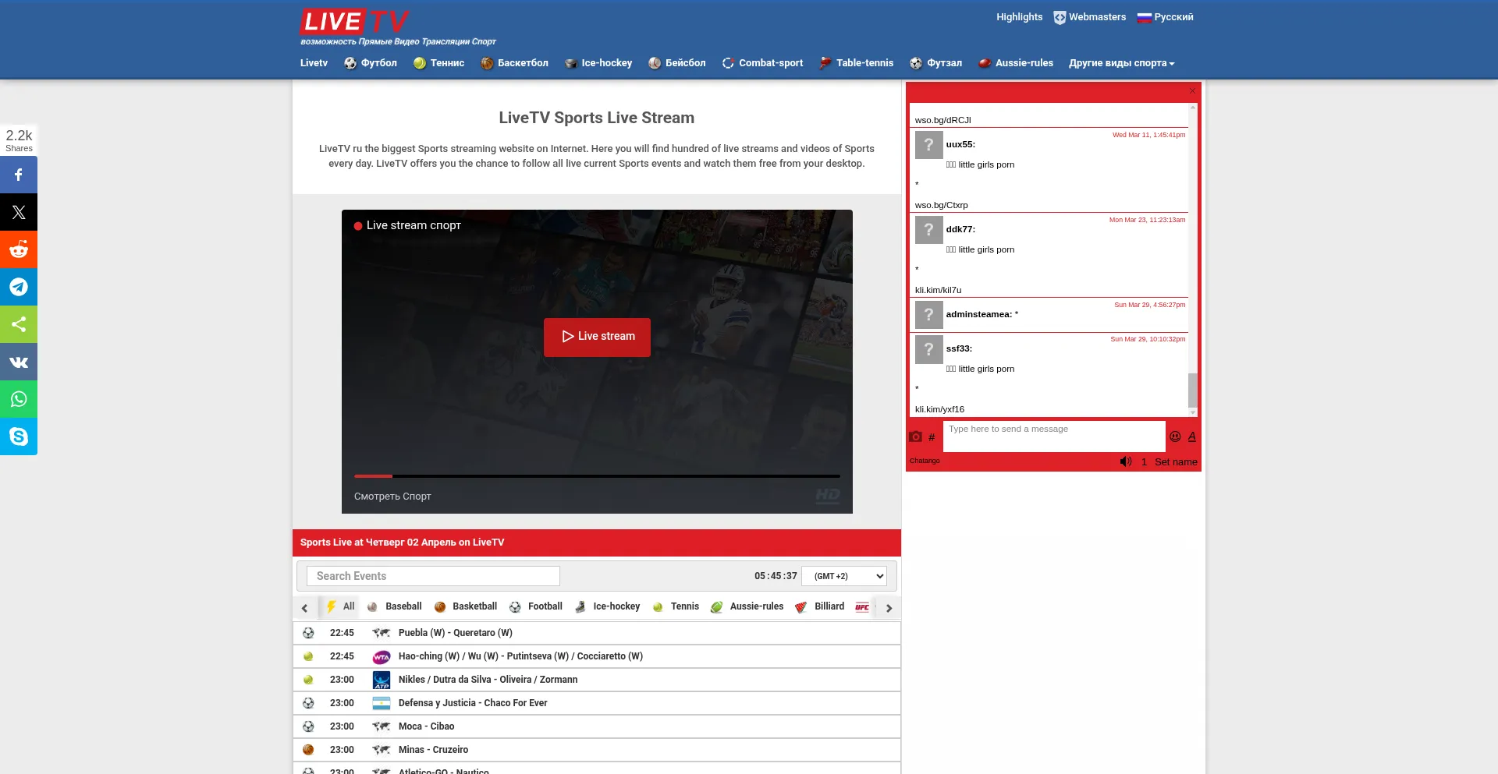Share the page on X

coord(19,212)
